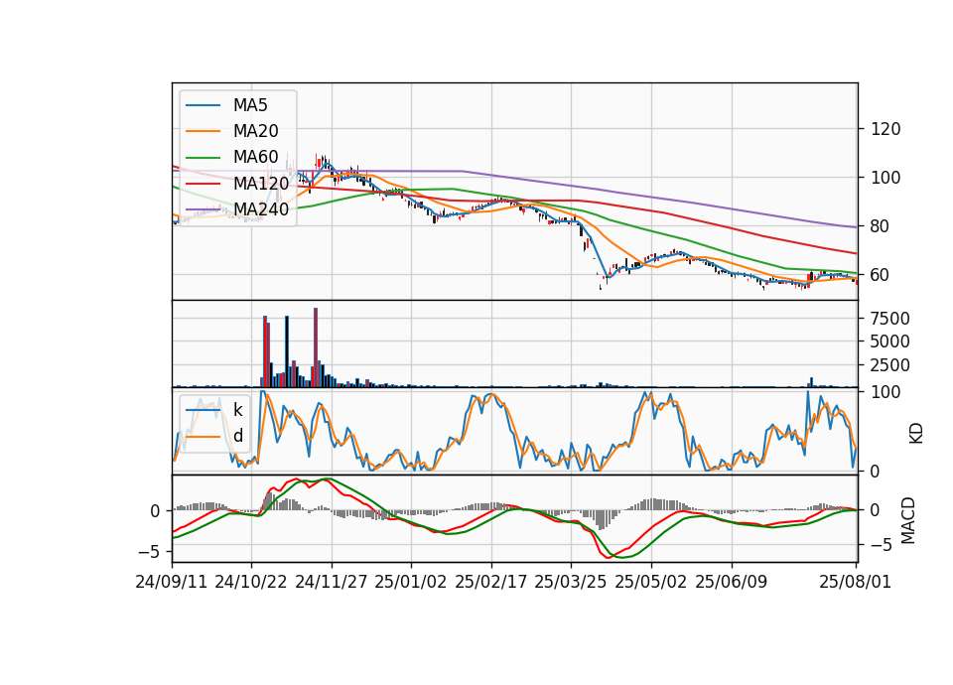
Task: Click the MACD axis title
Action: [908, 520]
